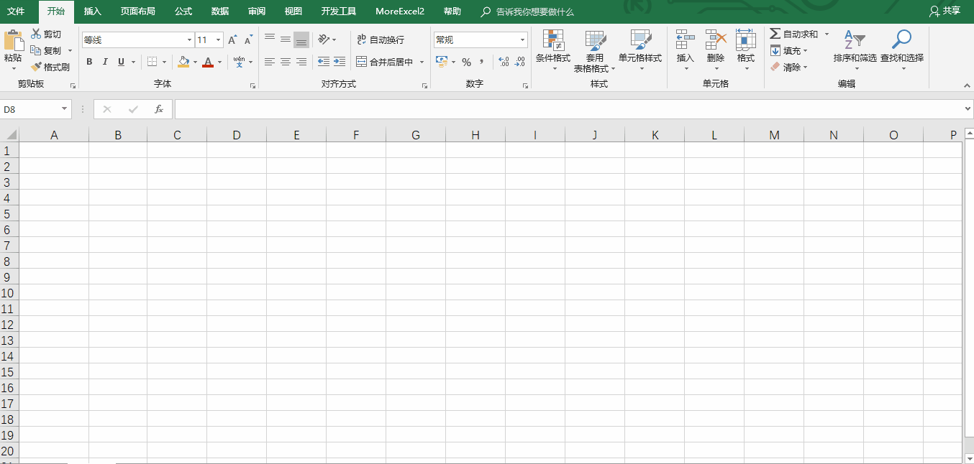The height and width of the screenshot is (464, 974).
Task: Click the Share (共享) button
Action: tap(945, 11)
